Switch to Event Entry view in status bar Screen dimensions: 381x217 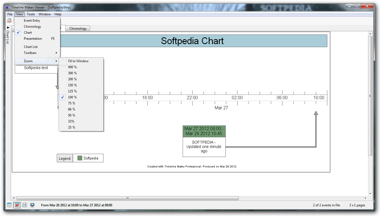click(x=9, y=205)
